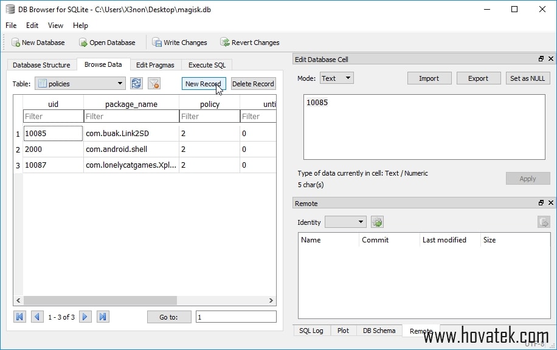Float the Edit Database Cell panel
This screenshot has height=350, width=557.
click(541, 59)
